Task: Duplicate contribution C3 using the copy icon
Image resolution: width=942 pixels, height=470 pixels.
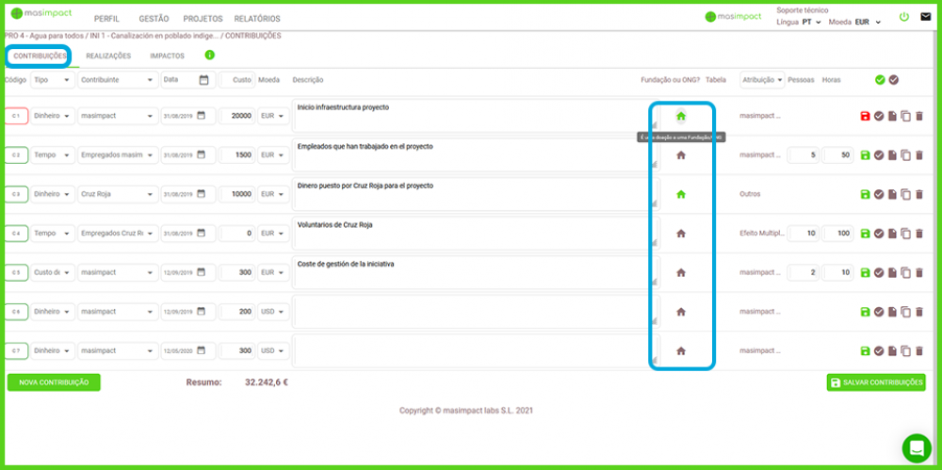Action: [x=905, y=194]
